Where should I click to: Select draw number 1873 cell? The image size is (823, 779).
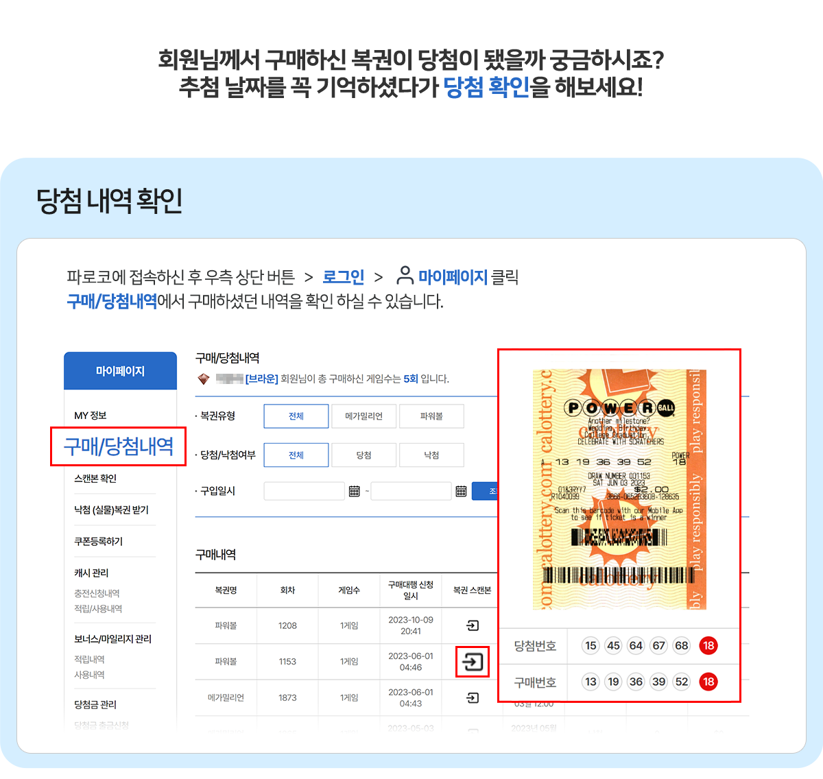tap(287, 698)
